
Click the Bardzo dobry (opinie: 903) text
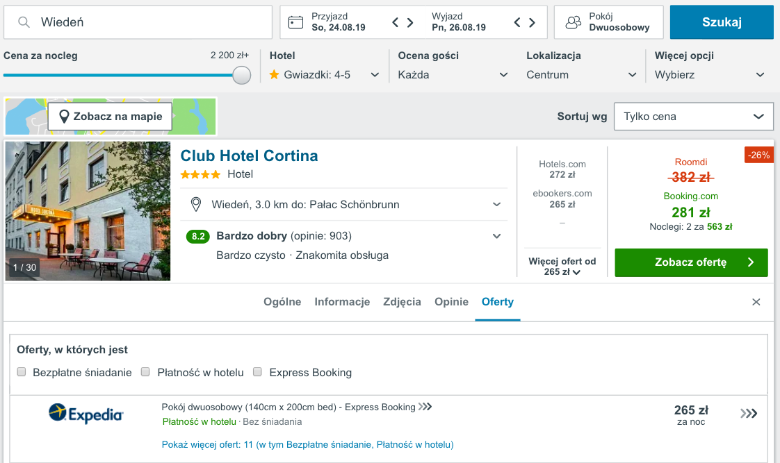point(284,236)
